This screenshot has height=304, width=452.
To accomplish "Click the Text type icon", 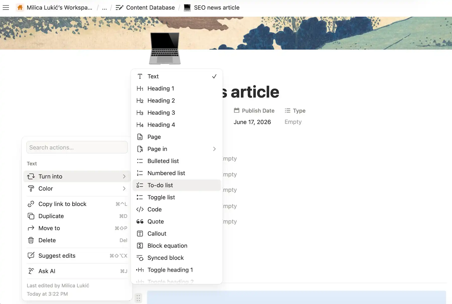I will point(140,76).
